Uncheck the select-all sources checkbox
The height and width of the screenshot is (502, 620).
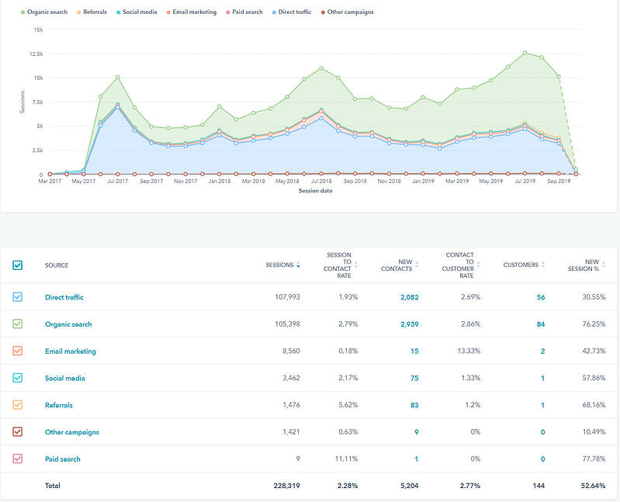[x=17, y=265]
